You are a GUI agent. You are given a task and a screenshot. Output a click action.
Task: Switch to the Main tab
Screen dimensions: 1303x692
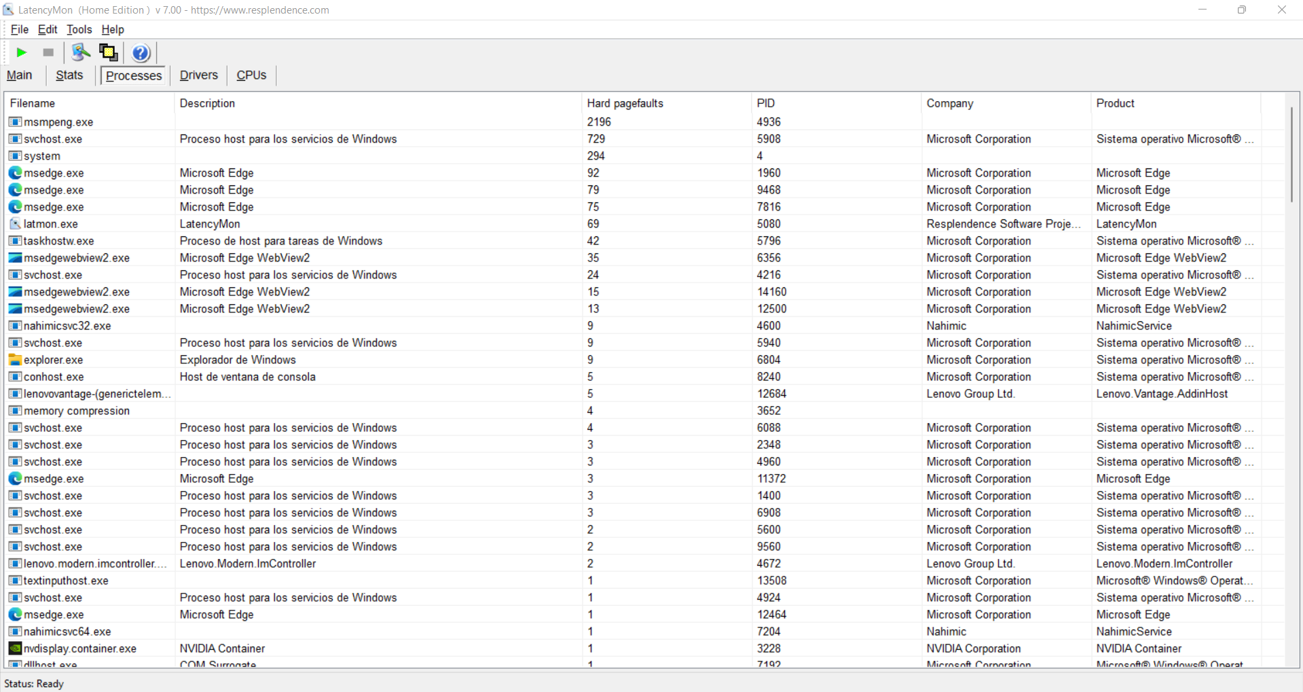coord(20,75)
